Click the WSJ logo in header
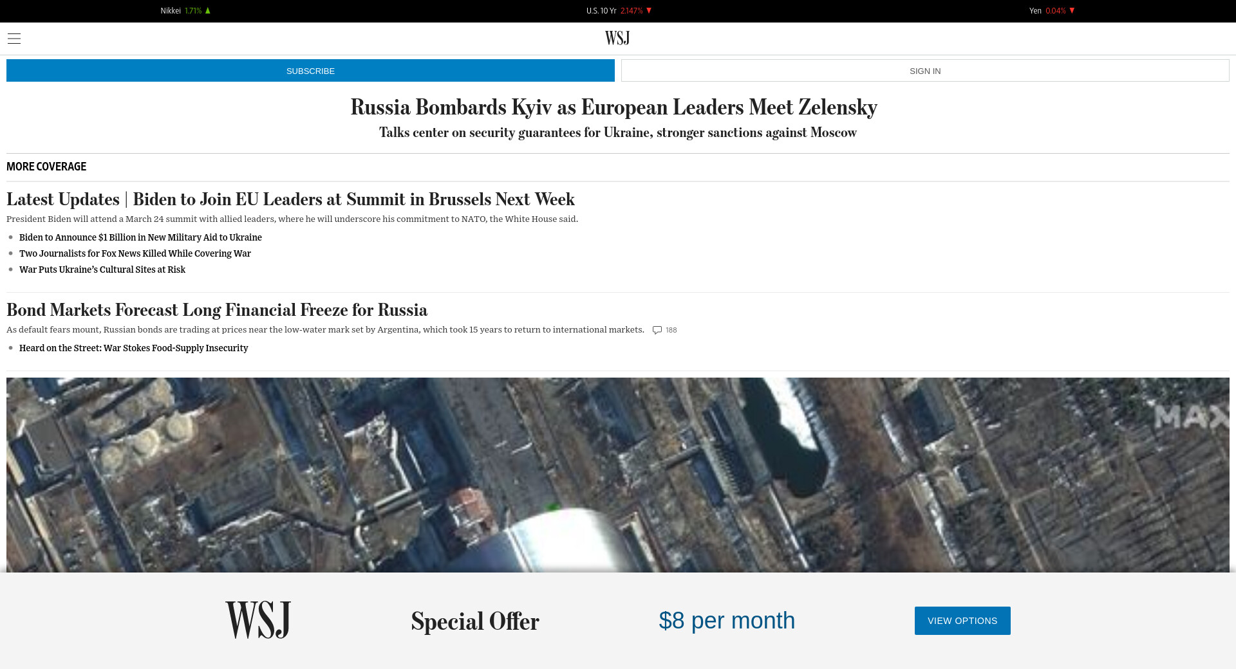This screenshot has width=1236, height=669. click(x=617, y=39)
